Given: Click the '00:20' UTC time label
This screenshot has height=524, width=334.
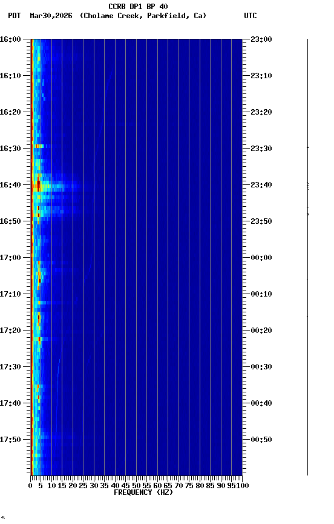Looking at the screenshot, I should click(x=261, y=331).
